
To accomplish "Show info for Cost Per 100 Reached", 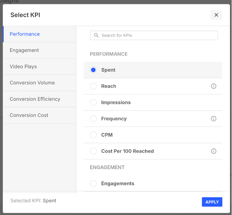I will (213, 151).
